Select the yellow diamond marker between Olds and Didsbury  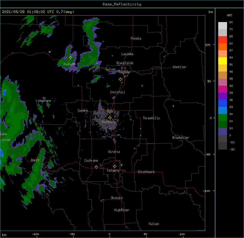click(110, 118)
